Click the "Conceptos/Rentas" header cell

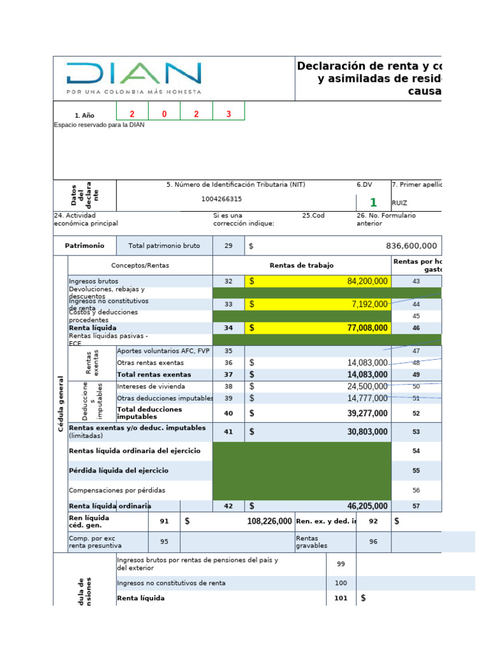point(140,265)
